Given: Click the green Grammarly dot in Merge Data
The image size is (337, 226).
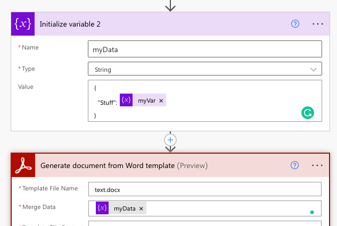Looking at the screenshot, I should (312, 212).
